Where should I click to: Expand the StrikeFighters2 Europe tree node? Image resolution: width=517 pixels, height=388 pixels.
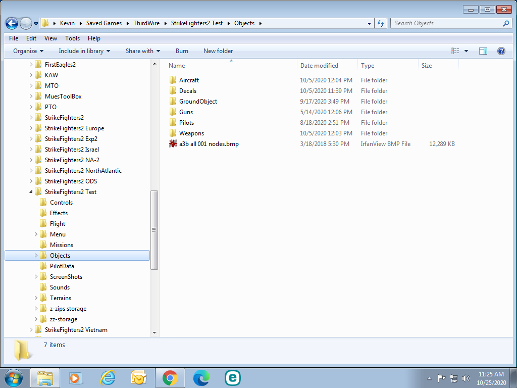(31, 128)
